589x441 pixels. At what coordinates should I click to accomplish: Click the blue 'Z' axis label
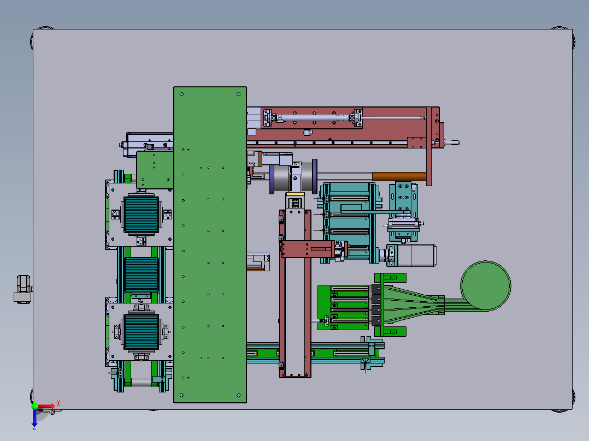point(34,428)
